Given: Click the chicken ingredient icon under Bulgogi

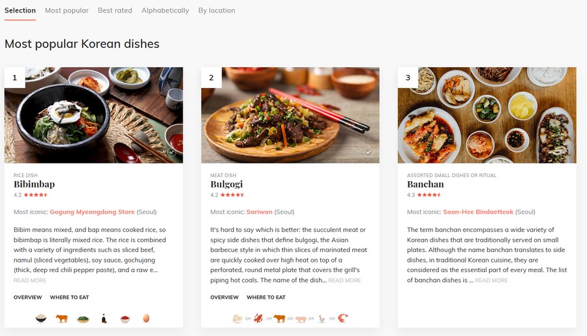Looking at the screenshot, I should coord(322,318).
